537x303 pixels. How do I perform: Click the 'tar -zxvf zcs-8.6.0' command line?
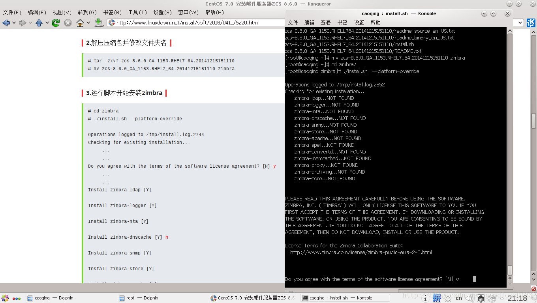[x=161, y=61]
